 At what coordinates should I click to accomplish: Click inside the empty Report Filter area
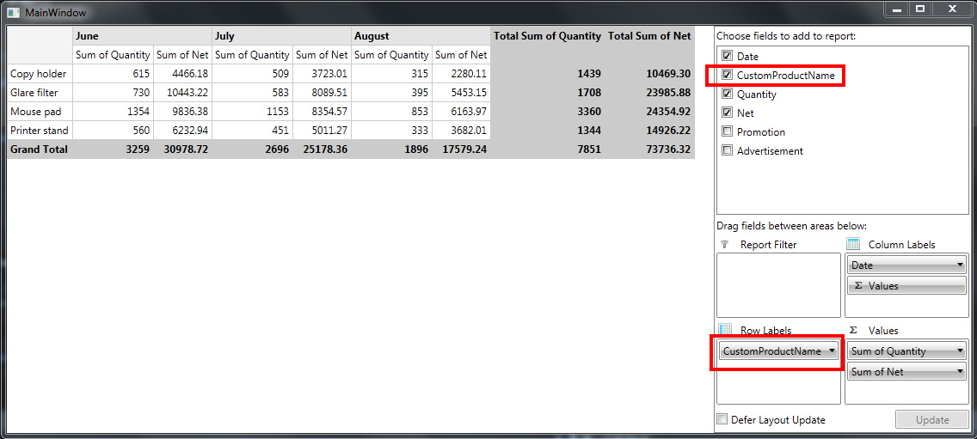(x=778, y=285)
